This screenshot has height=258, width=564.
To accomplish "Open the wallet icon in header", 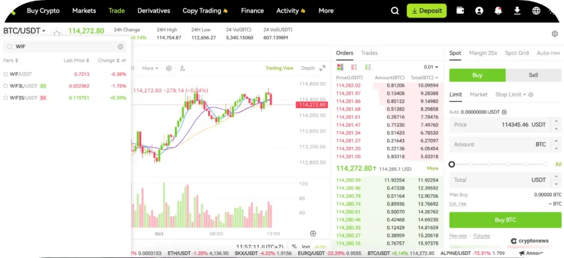I will [460, 10].
